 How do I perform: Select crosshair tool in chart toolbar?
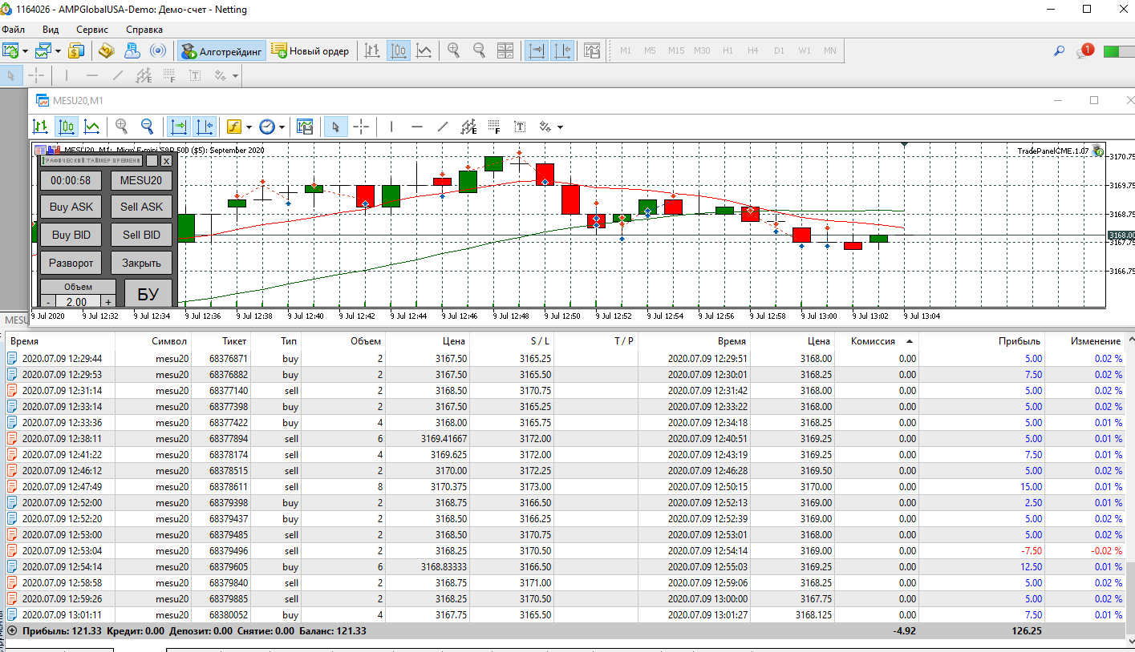pyautogui.click(x=361, y=127)
